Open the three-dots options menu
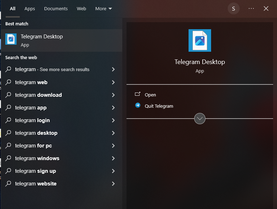Viewport: 277px width, 209px height. pos(251,8)
